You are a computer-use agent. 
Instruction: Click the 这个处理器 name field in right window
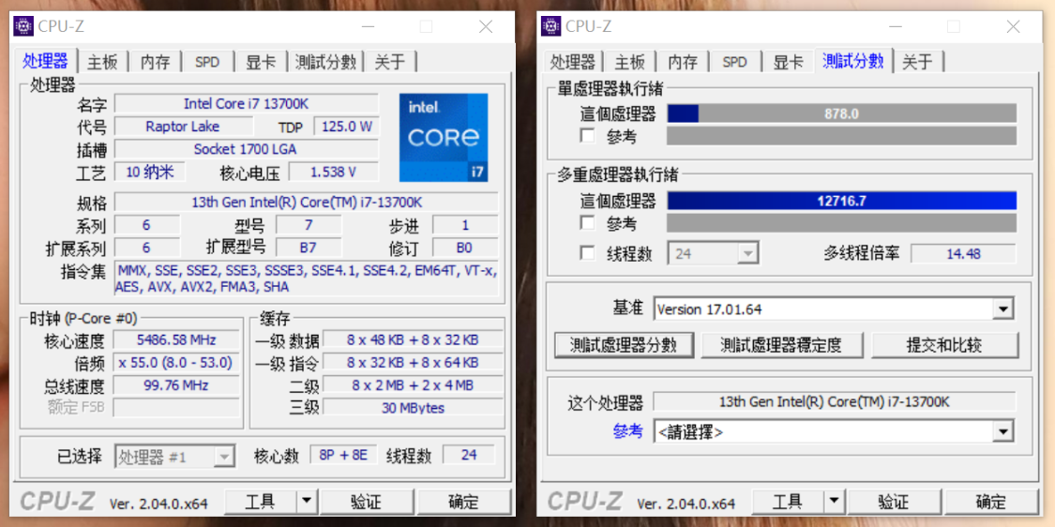(835, 401)
